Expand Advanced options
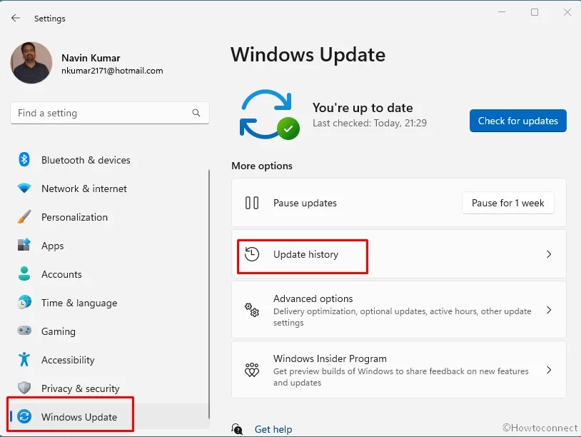Viewport: 581px width, 437px height. 549,310
